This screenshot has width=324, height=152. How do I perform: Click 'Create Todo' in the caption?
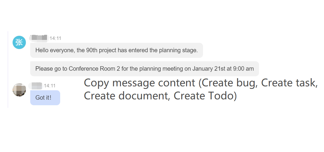[x=203, y=96]
